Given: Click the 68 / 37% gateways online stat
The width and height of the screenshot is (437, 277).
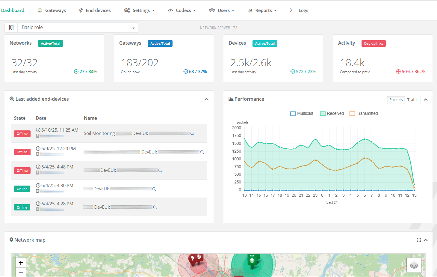Looking at the screenshot, I should (x=195, y=71).
